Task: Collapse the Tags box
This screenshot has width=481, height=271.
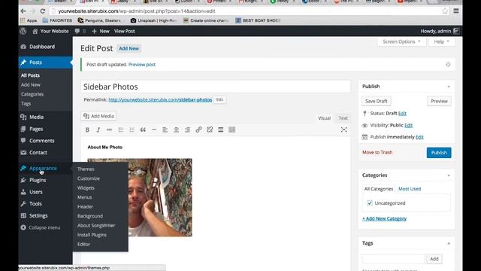Action: [449, 243]
